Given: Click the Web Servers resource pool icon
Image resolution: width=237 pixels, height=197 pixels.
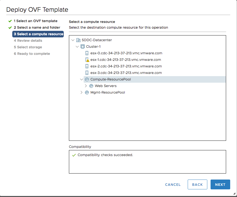Looking at the screenshot, I should (91, 86).
